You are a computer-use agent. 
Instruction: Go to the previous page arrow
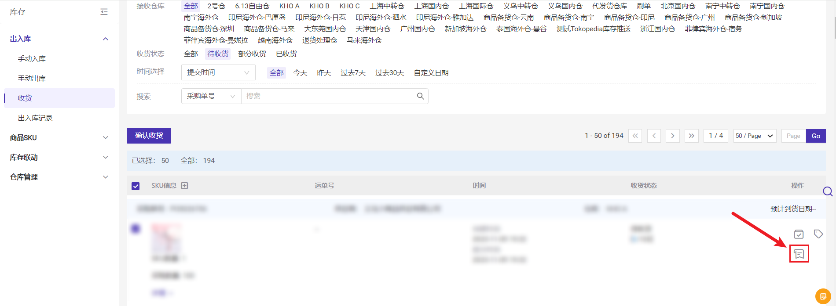coord(654,136)
